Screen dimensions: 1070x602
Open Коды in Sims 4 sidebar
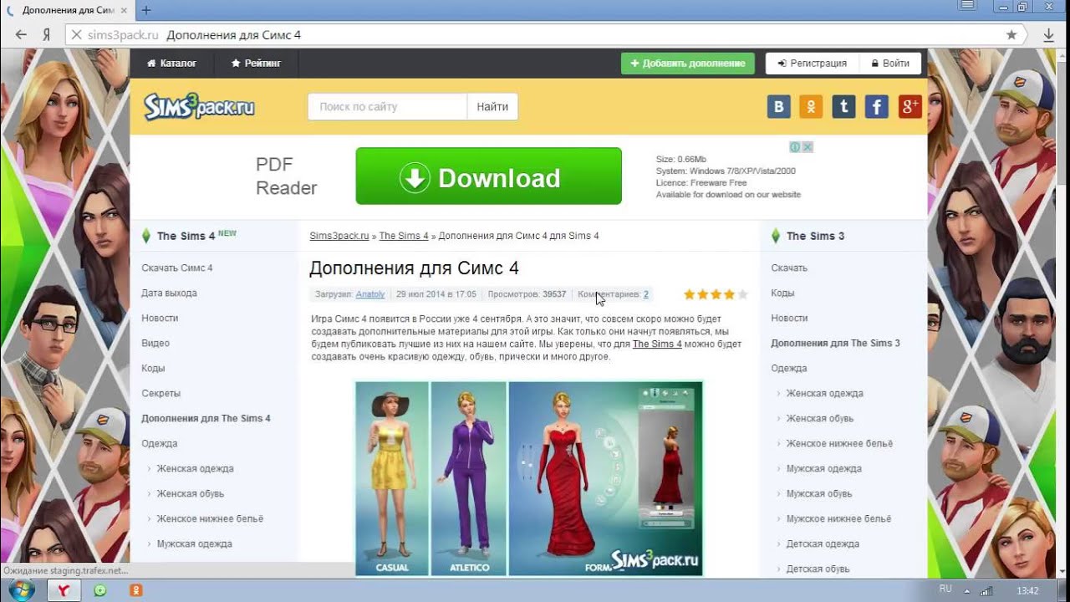(153, 368)
